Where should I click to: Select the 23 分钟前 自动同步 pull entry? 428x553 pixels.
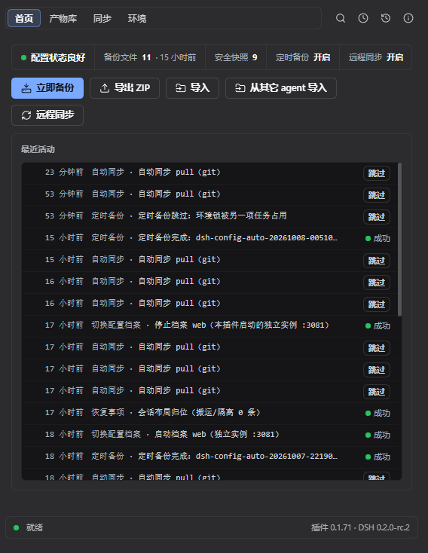pos(209,173)
